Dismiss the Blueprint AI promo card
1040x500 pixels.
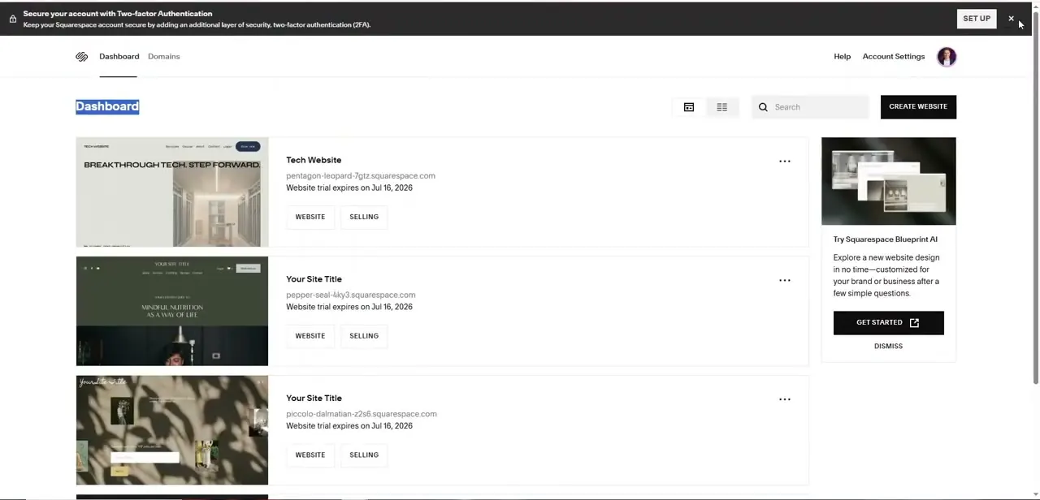[888, 347]
